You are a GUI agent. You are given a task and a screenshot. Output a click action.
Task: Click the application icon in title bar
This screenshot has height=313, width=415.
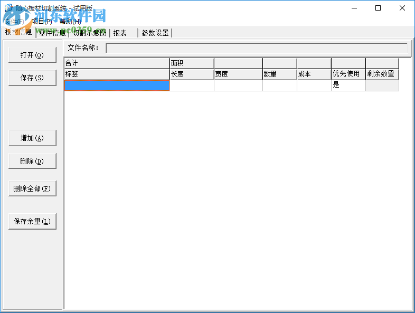click(x=8, y=8)
